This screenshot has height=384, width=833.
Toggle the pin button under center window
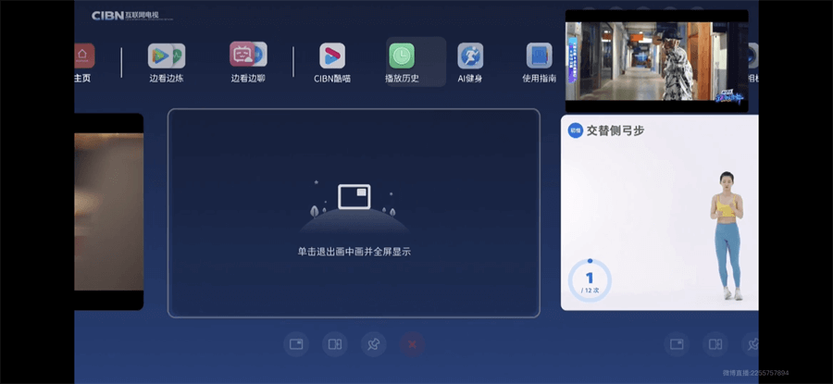pos(374,344)
